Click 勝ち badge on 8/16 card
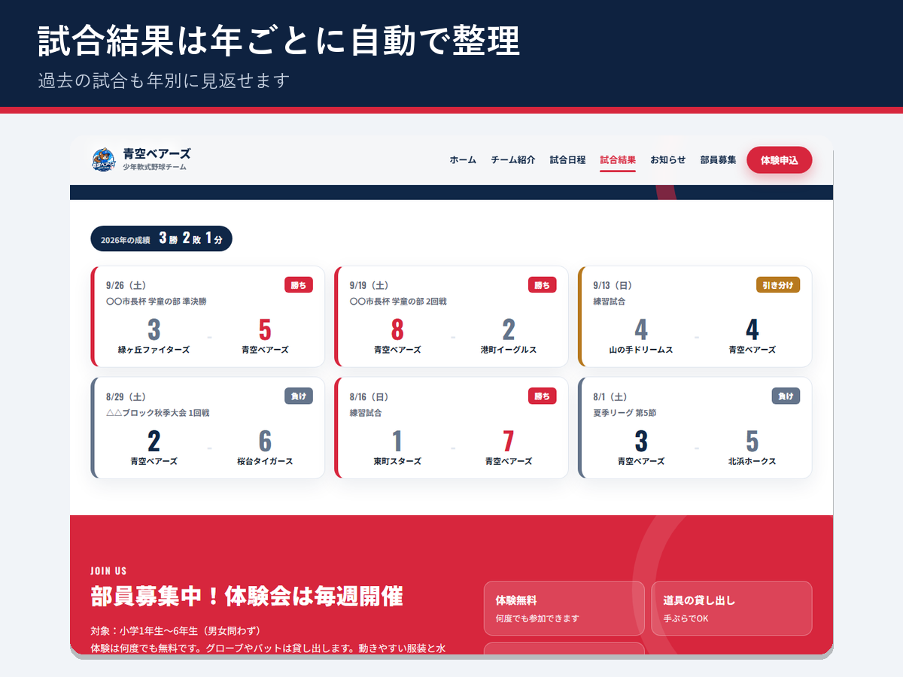903x677 pixels. coord(543,396)
